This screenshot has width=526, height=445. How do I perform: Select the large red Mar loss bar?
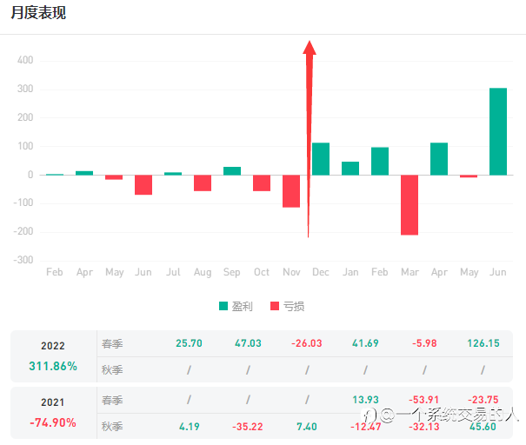(x=409, y=204)
